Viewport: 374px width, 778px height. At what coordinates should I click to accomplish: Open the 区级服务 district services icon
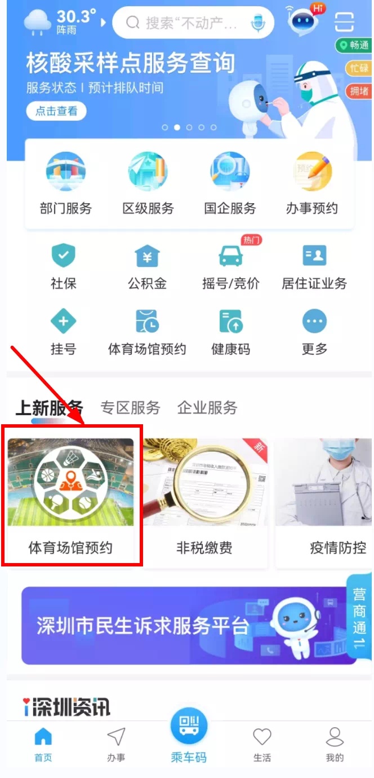click(148, 172)
